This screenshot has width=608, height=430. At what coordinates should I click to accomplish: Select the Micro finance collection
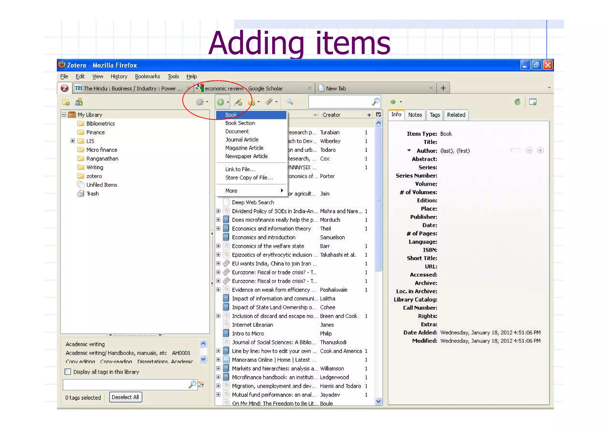(x=102, y=150)
